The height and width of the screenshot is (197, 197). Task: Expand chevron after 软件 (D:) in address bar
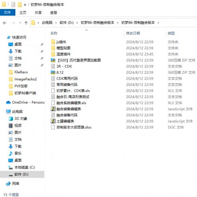pyautogui.click(x=77, y=23)
